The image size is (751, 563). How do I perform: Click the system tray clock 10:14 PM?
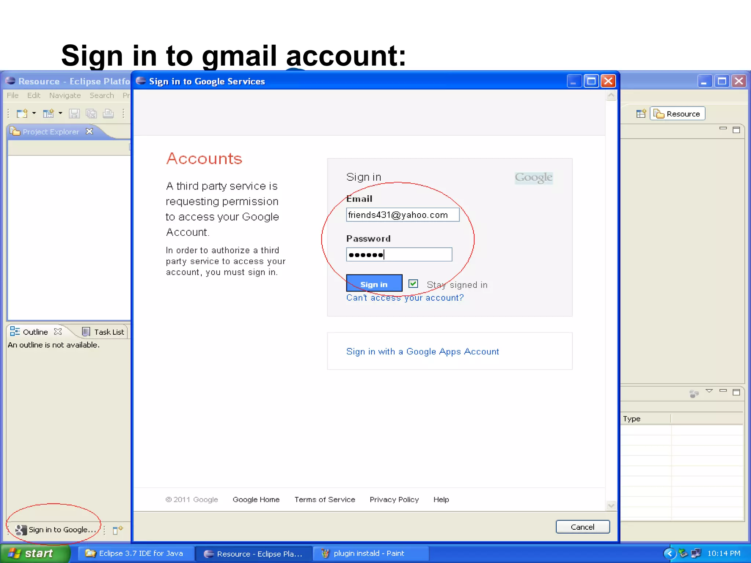[x=724, y=553]
